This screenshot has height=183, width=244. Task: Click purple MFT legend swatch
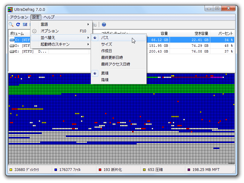click(x=189, y=170)
